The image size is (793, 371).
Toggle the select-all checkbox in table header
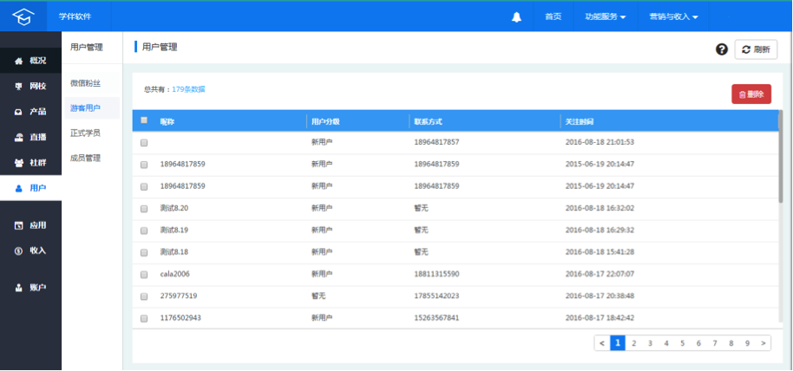[144, 120]
